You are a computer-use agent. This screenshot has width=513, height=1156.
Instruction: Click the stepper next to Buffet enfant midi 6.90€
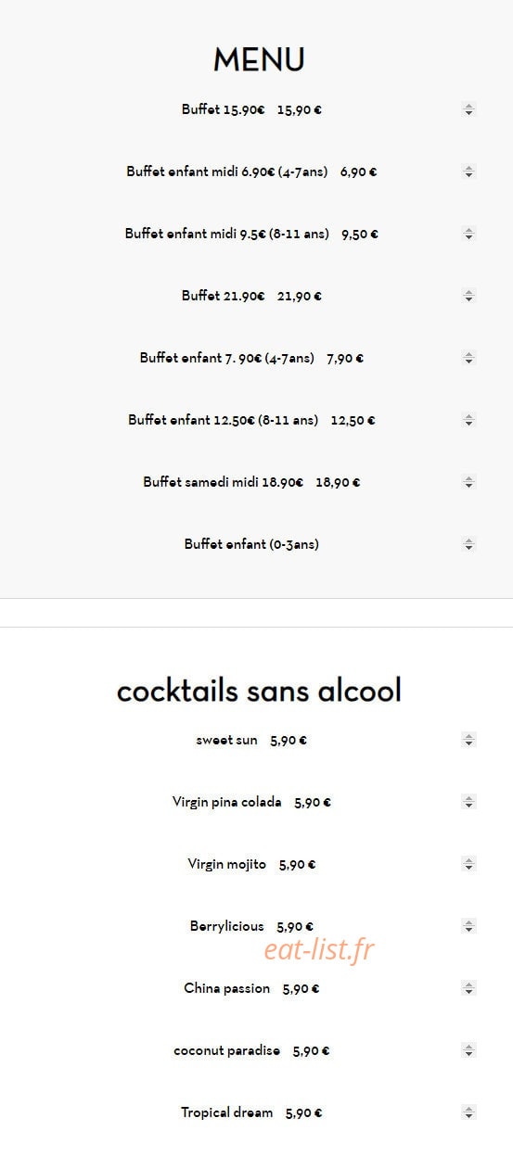(468, 171)
